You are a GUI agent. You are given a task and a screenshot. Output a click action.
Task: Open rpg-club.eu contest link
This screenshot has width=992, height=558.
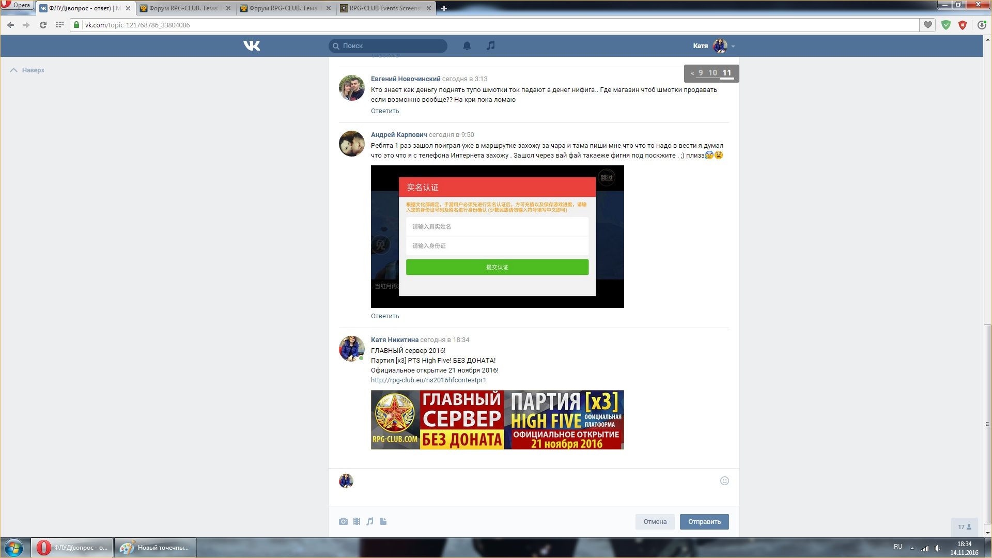(x=428, y=380)
